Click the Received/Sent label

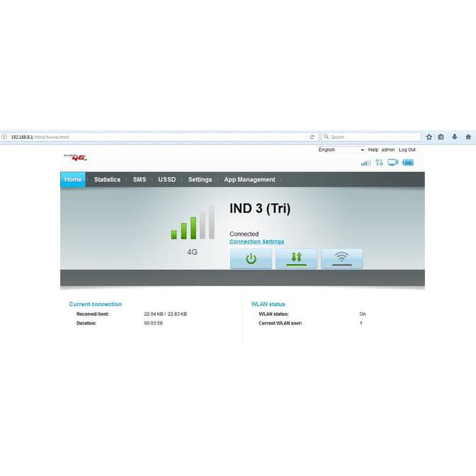[x=93, y=314]
